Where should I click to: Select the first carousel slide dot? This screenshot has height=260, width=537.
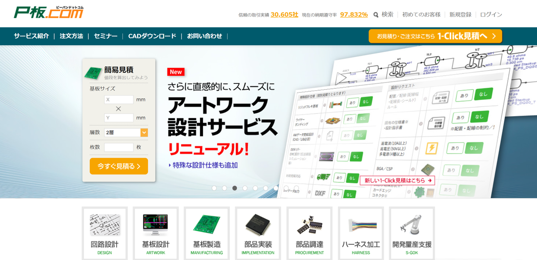point(214,188)
